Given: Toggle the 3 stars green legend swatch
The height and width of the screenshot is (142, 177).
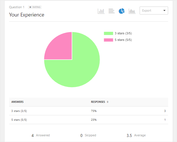Looking at the screenshot, I should coord(108,33).
